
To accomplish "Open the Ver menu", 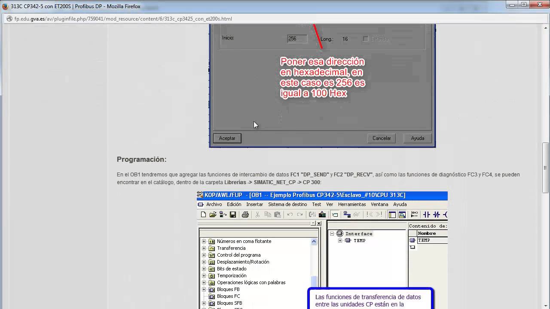I will pyautogui.click(x=330, y=204).
